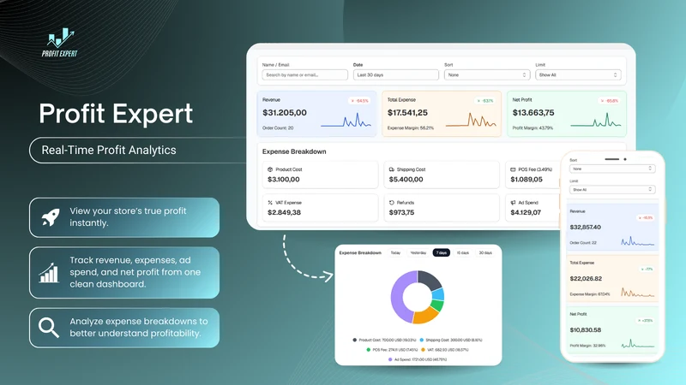This screenshot has height=385, width=686.
Task: Click the Revenue sparkline on the phone
Action: pos(637,241)
